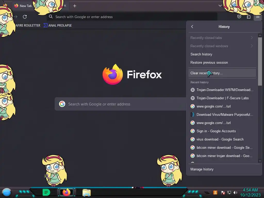Open the ANAL PROLAPSE bookmark
Viewport: 264px width, 198px height.
(58, 26)
